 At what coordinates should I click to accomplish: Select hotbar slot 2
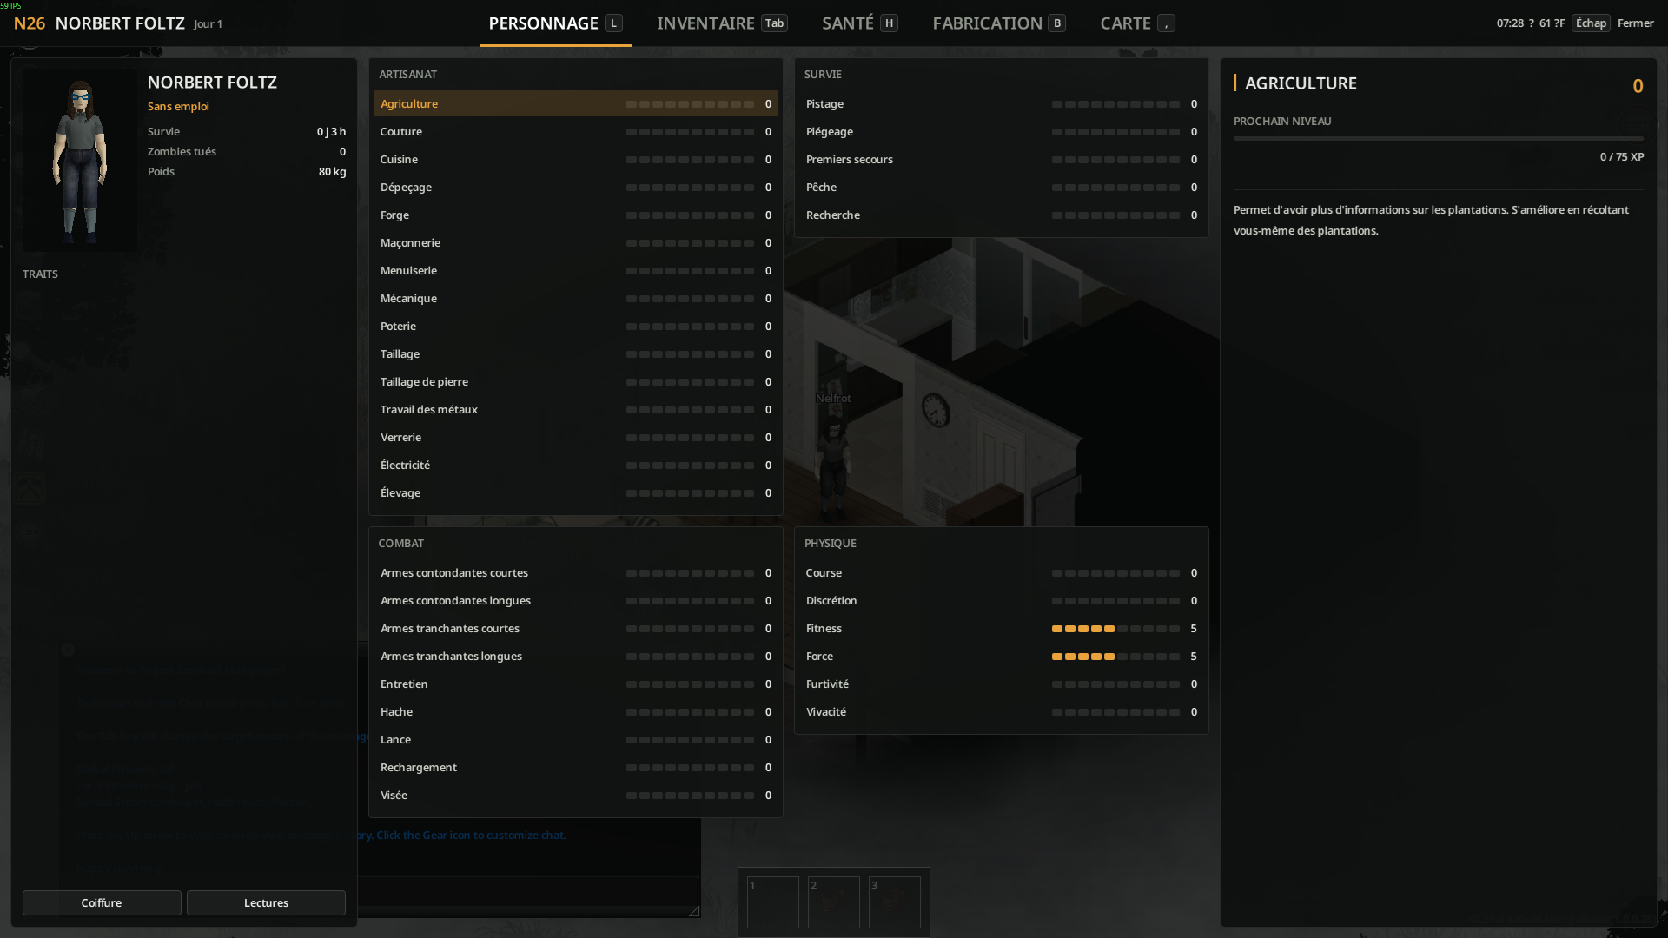[834, 902]
